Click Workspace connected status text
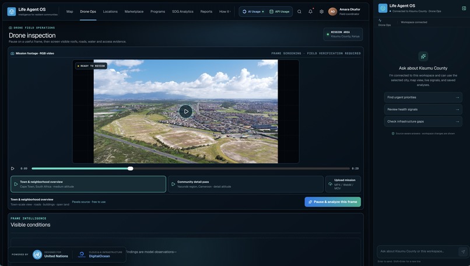Screen dimensions: 470x266 click(x=413, y=22)
